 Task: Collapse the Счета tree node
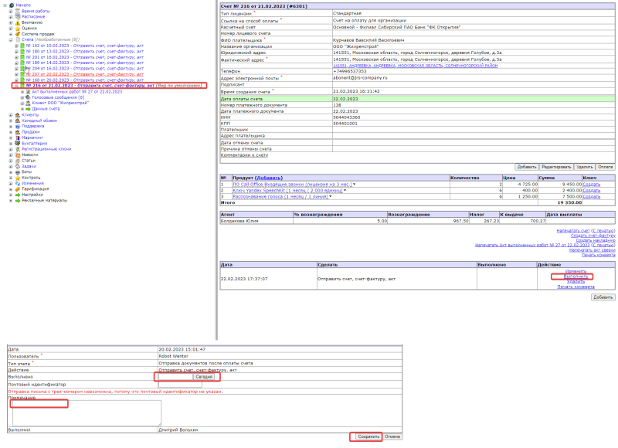point(11,40)
